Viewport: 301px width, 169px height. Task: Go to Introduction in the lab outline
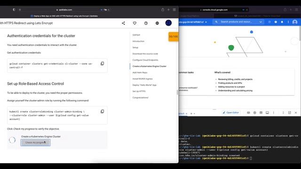(x=138, y=41)
